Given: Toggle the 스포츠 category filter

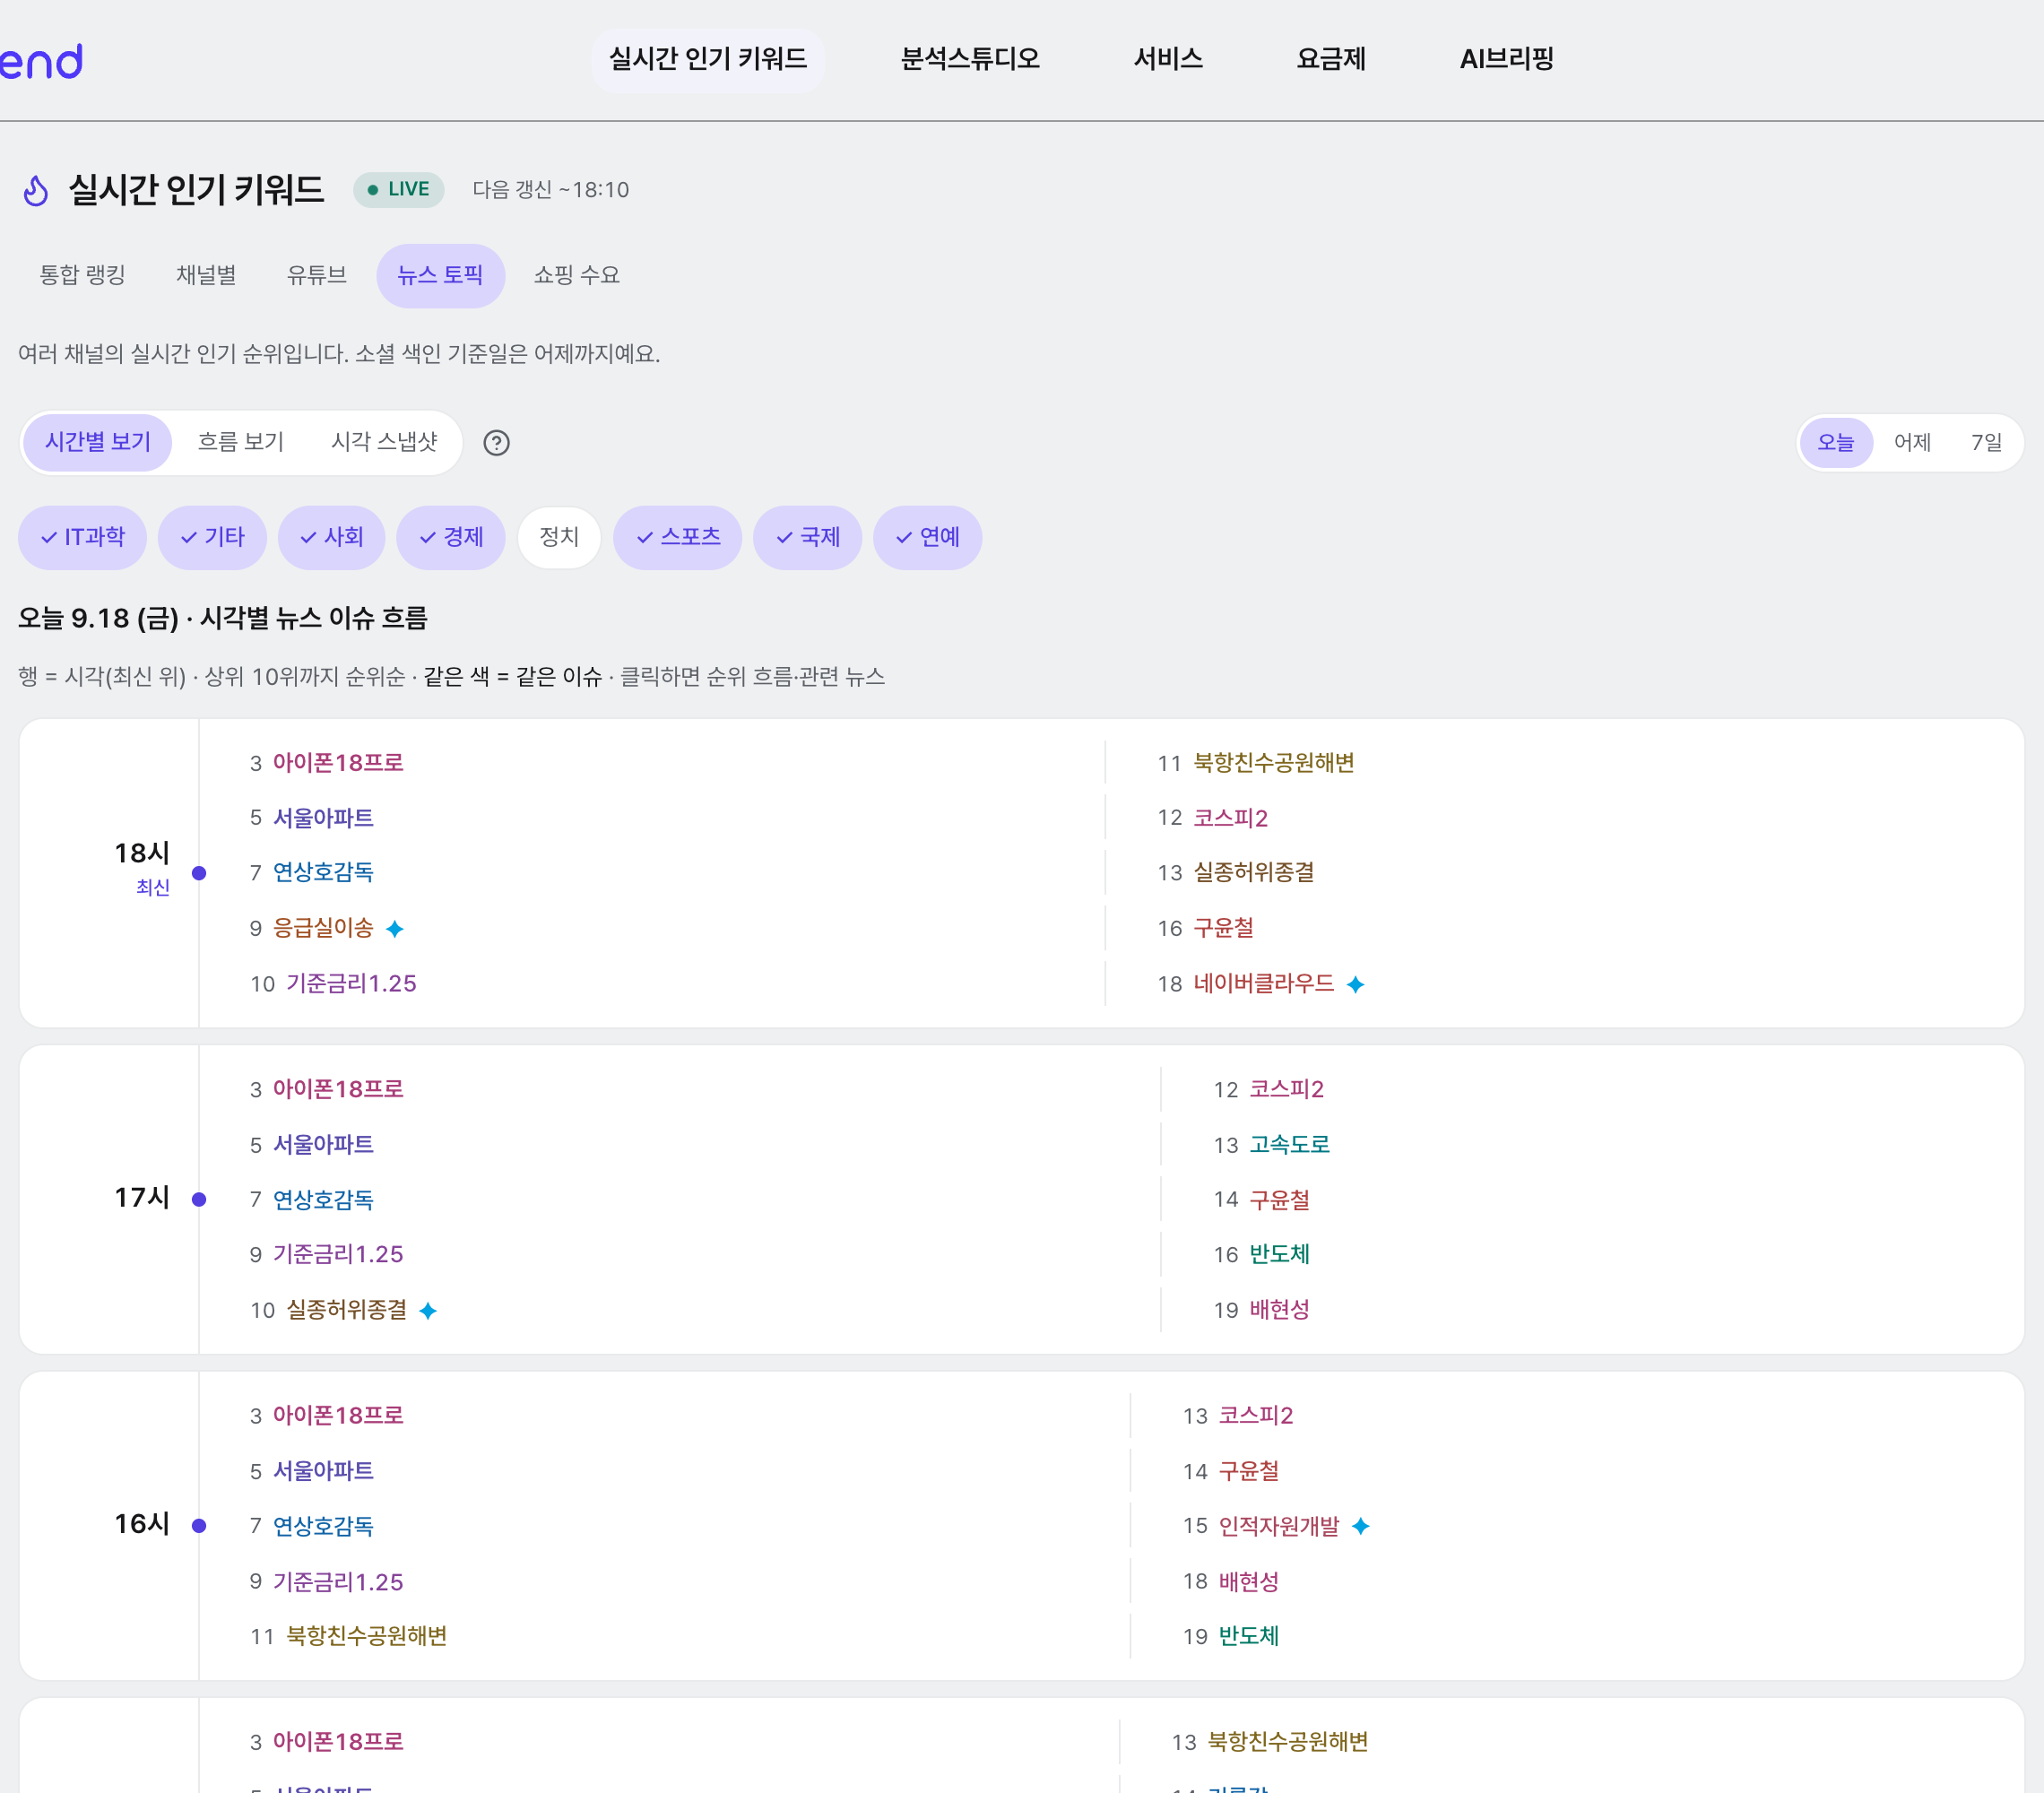Looking at the screenshot, I should (x=678, y=537).
